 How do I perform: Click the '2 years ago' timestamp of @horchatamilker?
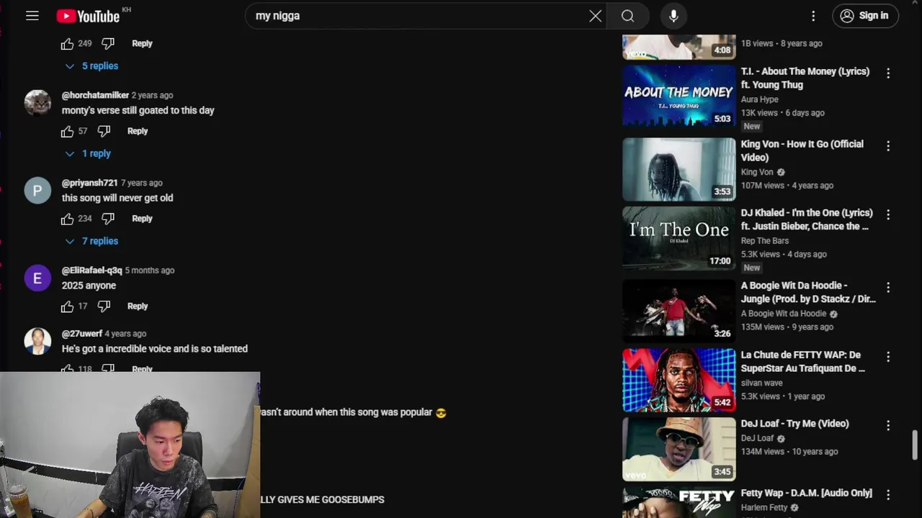point(153,96)
